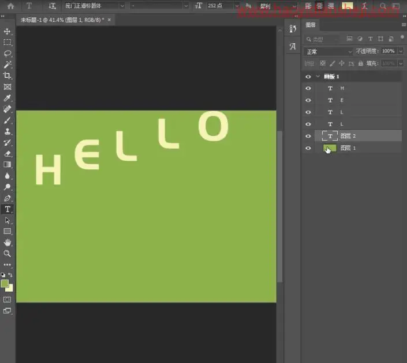Image resolution: width=407 pixels, height=363 pixels.
Task: Select the Rectangle shape tool
Action: pos(8,231)
